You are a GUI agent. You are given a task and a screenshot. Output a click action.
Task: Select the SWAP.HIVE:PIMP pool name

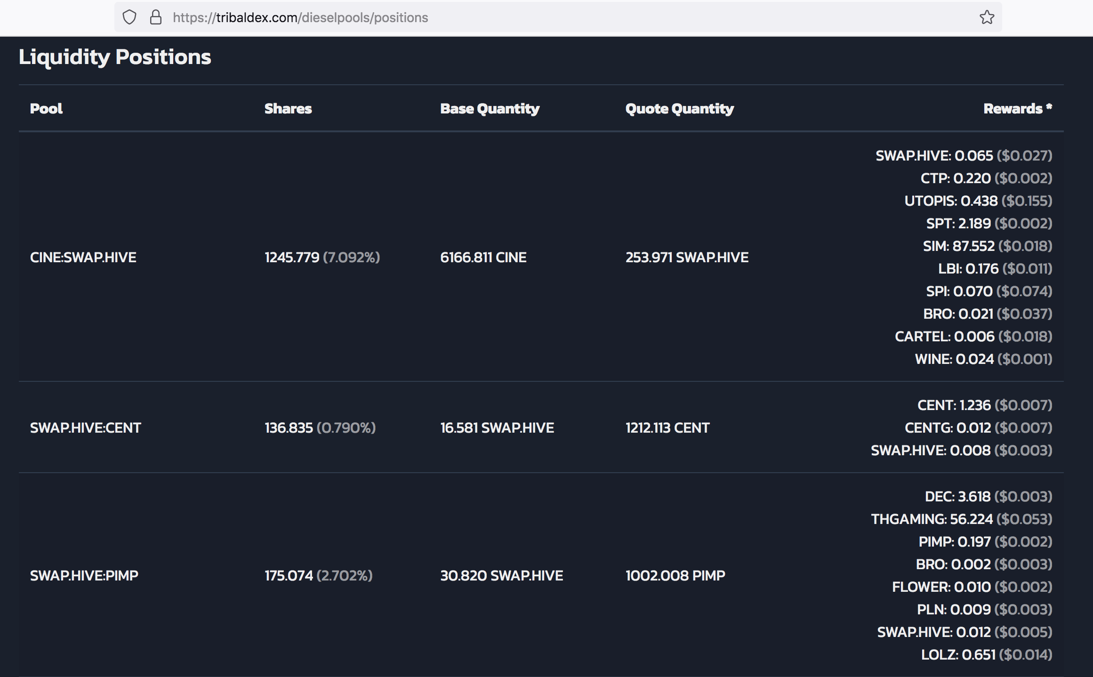click(84, 576)
